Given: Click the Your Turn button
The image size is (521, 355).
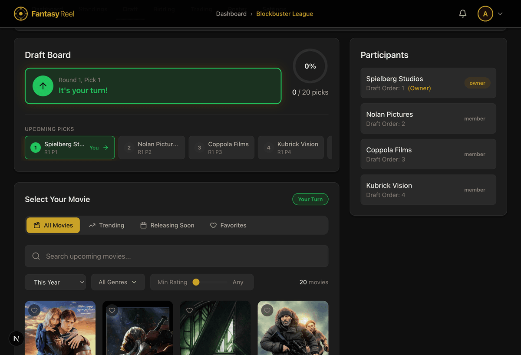Looking at the screenshot, I should [310, 199].
